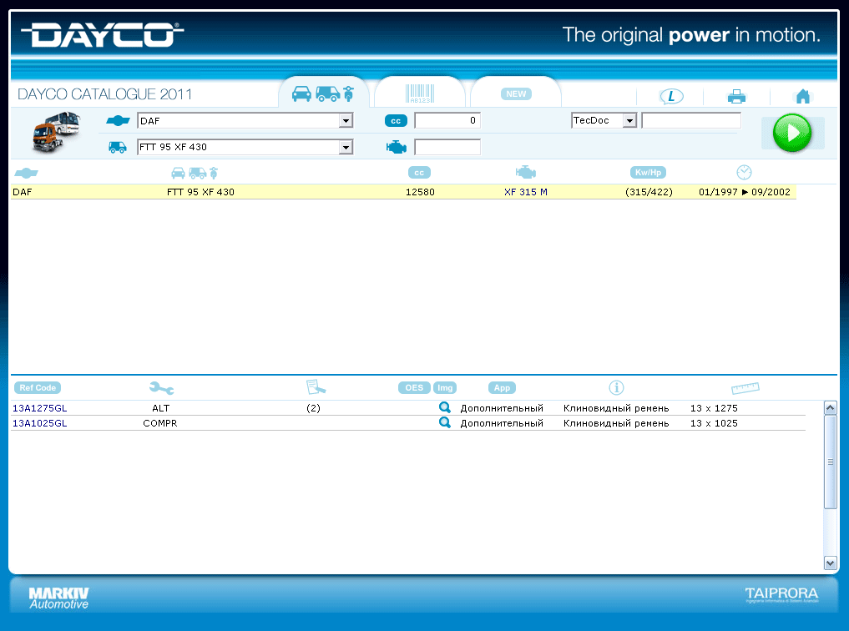Image resolution: width=849 pixels, height=631 pixels.
Task: Click the truck and bus vehicle type image
Action: pos(56,133)
